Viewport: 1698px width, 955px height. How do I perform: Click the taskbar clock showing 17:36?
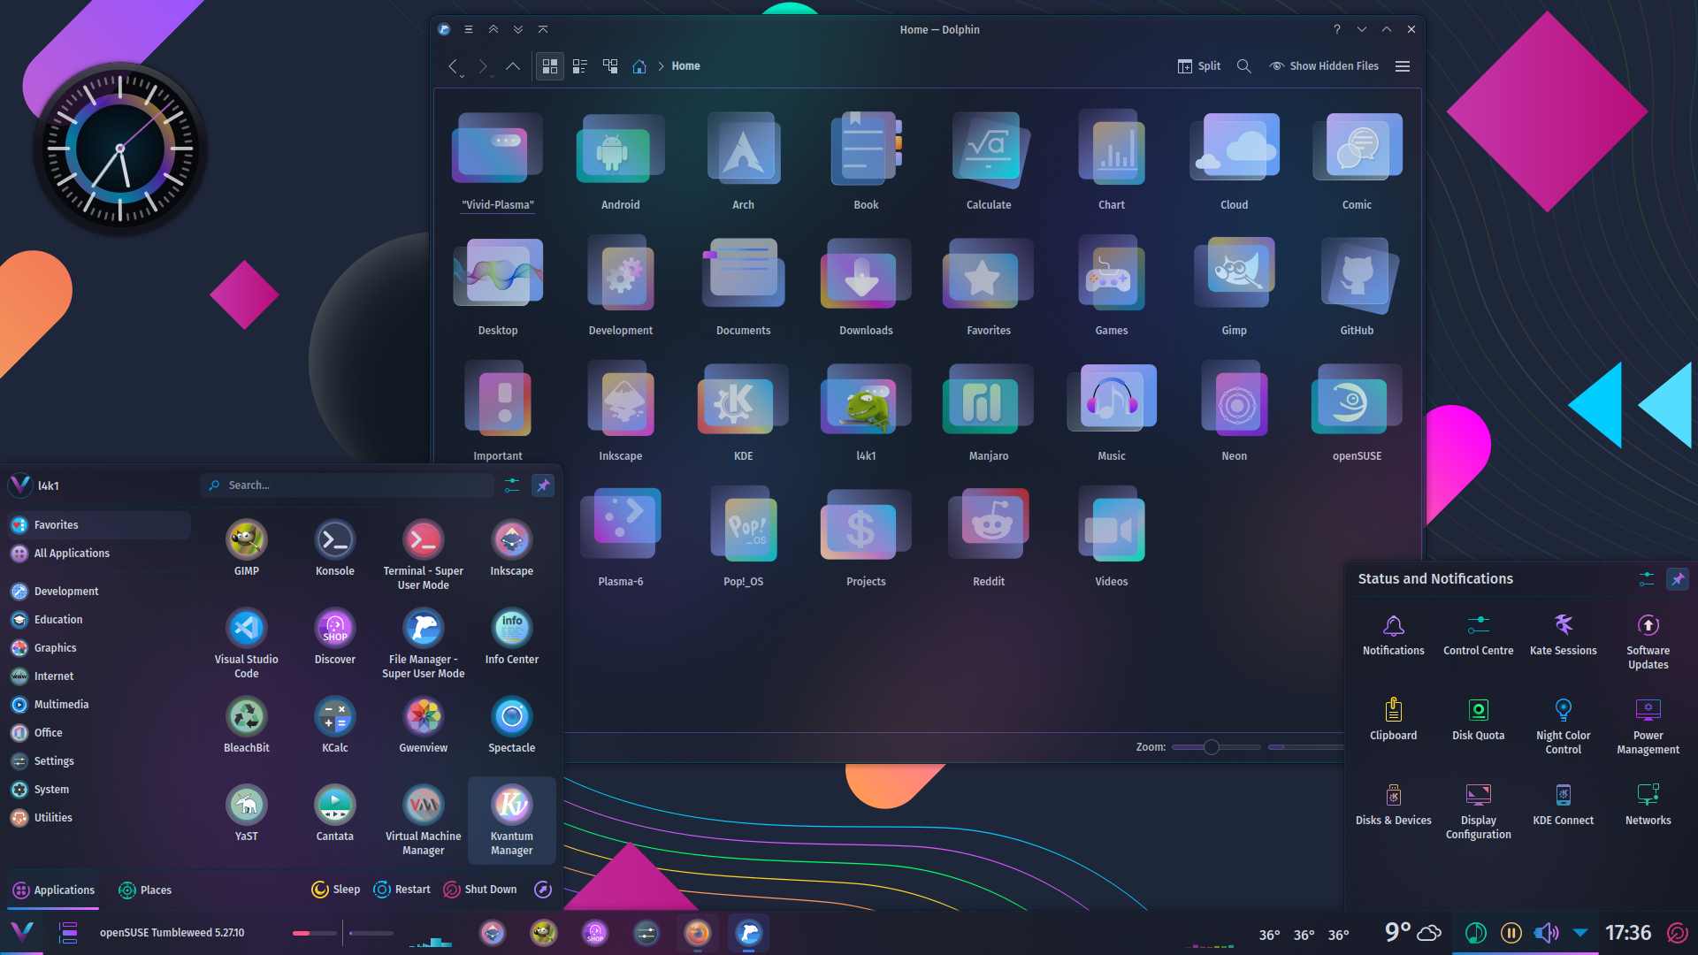point(1628,933)
